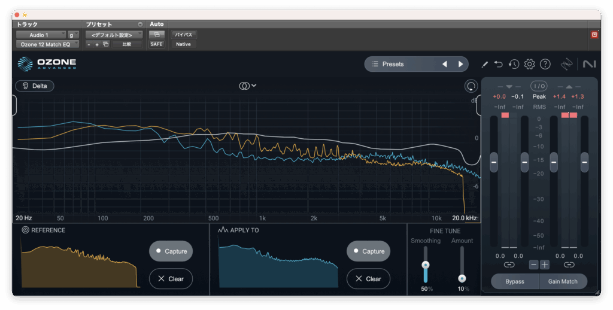This screenshot has width=613, height=310.
Task: Click the undo arrow icon
Action: click(499, 64)
